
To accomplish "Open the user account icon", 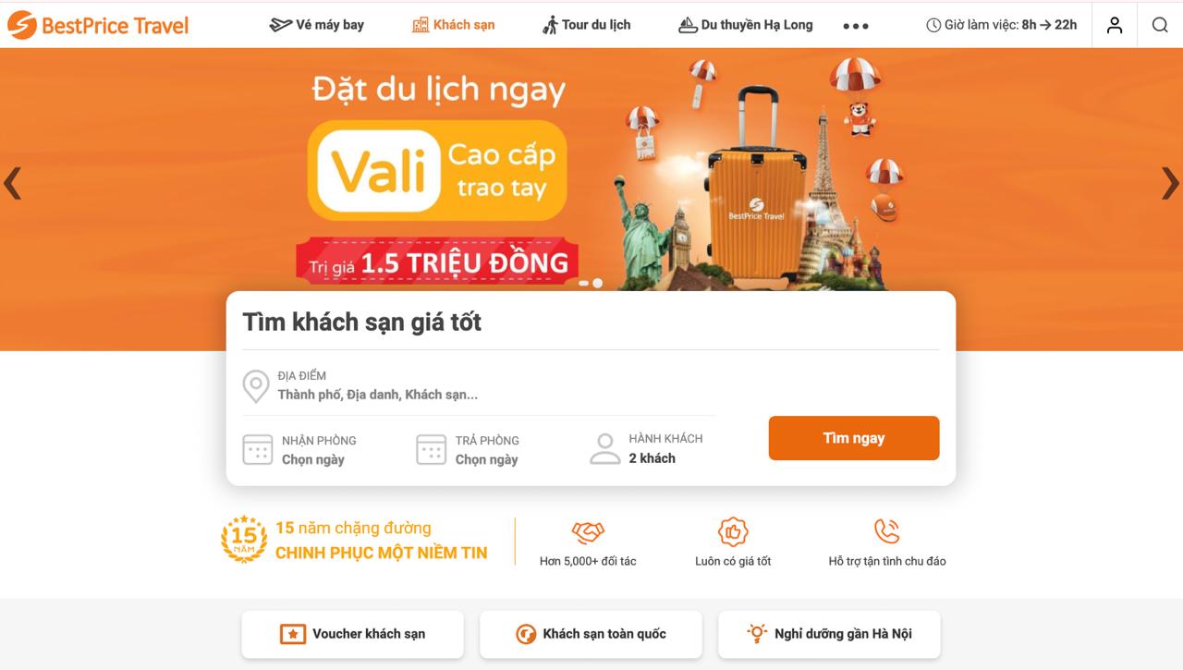I will 1115,25.
